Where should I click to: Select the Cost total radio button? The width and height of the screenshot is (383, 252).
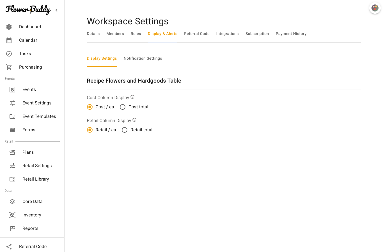(x=123, y=107)
